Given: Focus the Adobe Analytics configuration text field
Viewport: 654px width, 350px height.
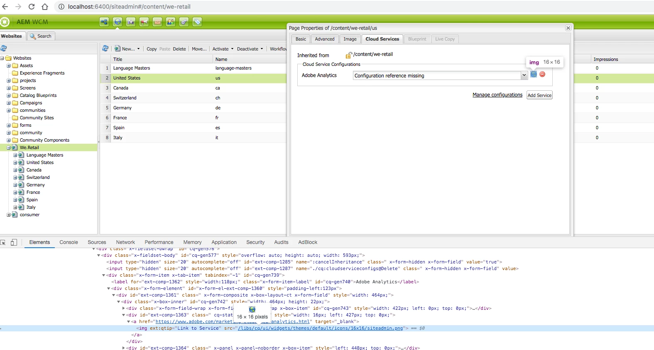Looking at the screenshot, I should (x=437, y=75).
